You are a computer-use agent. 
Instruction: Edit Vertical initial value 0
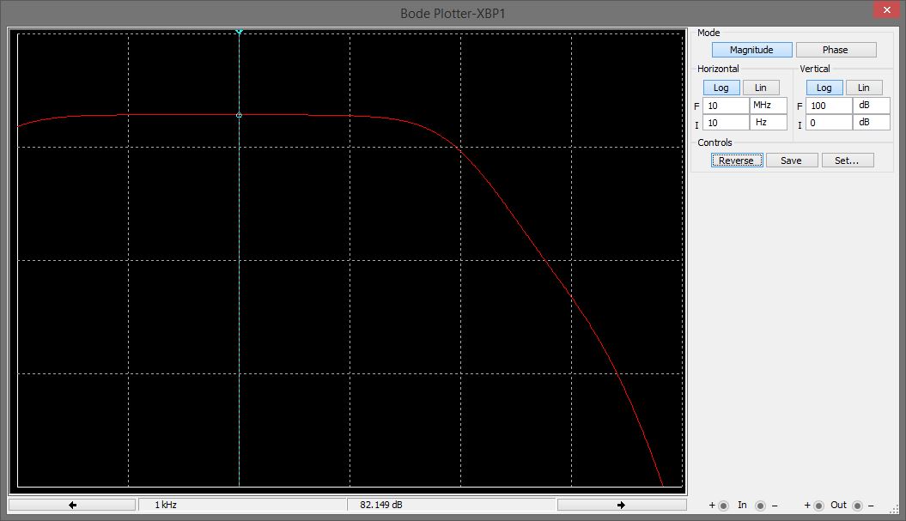830,123
